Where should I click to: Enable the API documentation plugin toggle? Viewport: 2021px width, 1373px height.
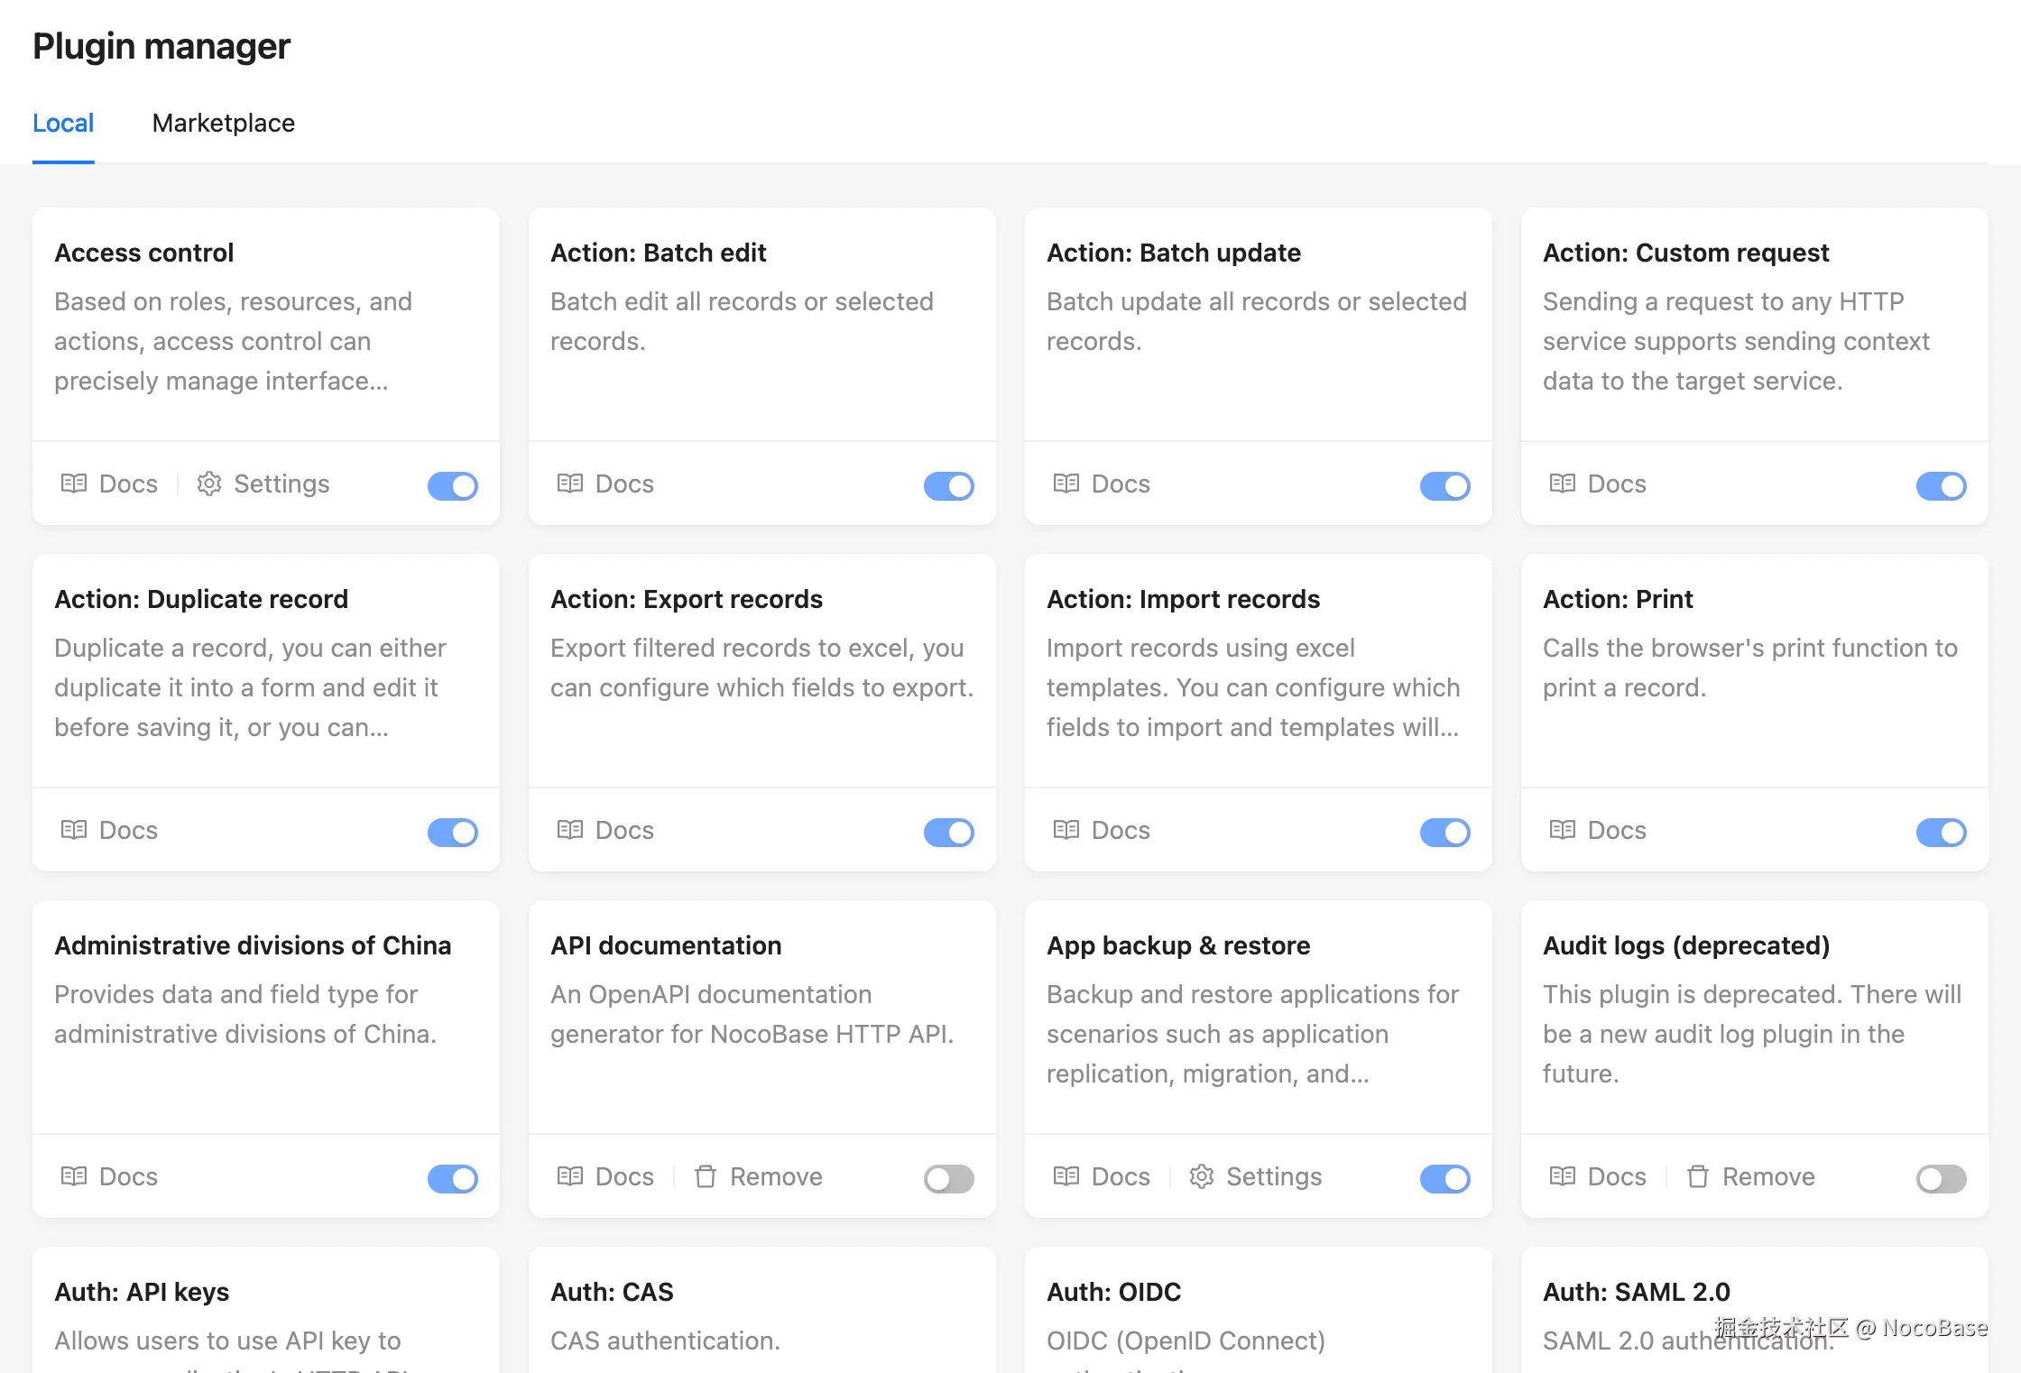point(949,1178)
